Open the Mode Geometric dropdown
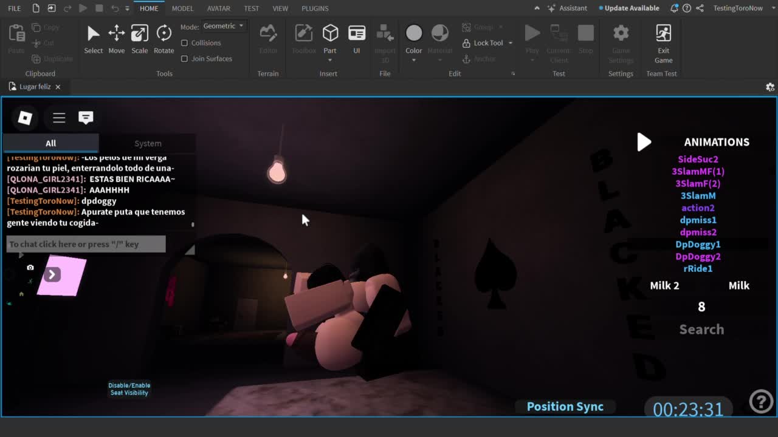Screen dimensions: 778x437 [x=223, y=26]
